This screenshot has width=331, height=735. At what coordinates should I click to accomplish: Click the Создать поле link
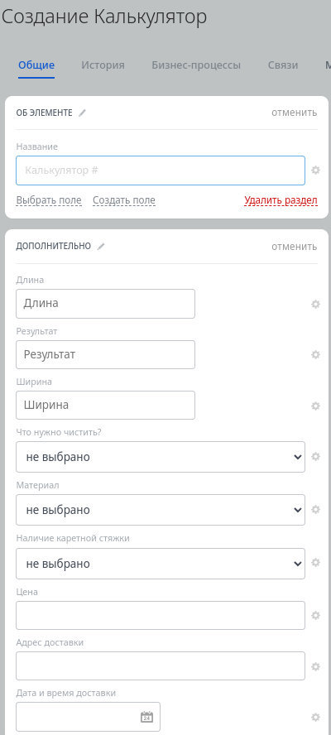click(124, 200)
